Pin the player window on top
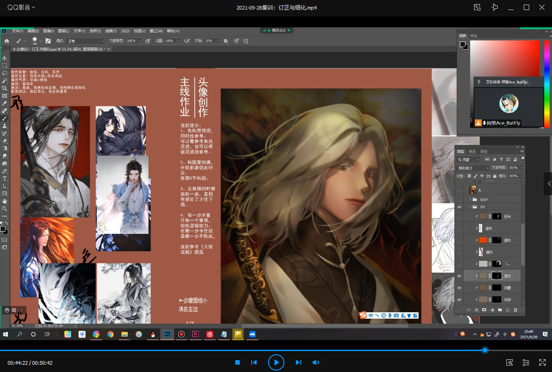 point(495,7)
